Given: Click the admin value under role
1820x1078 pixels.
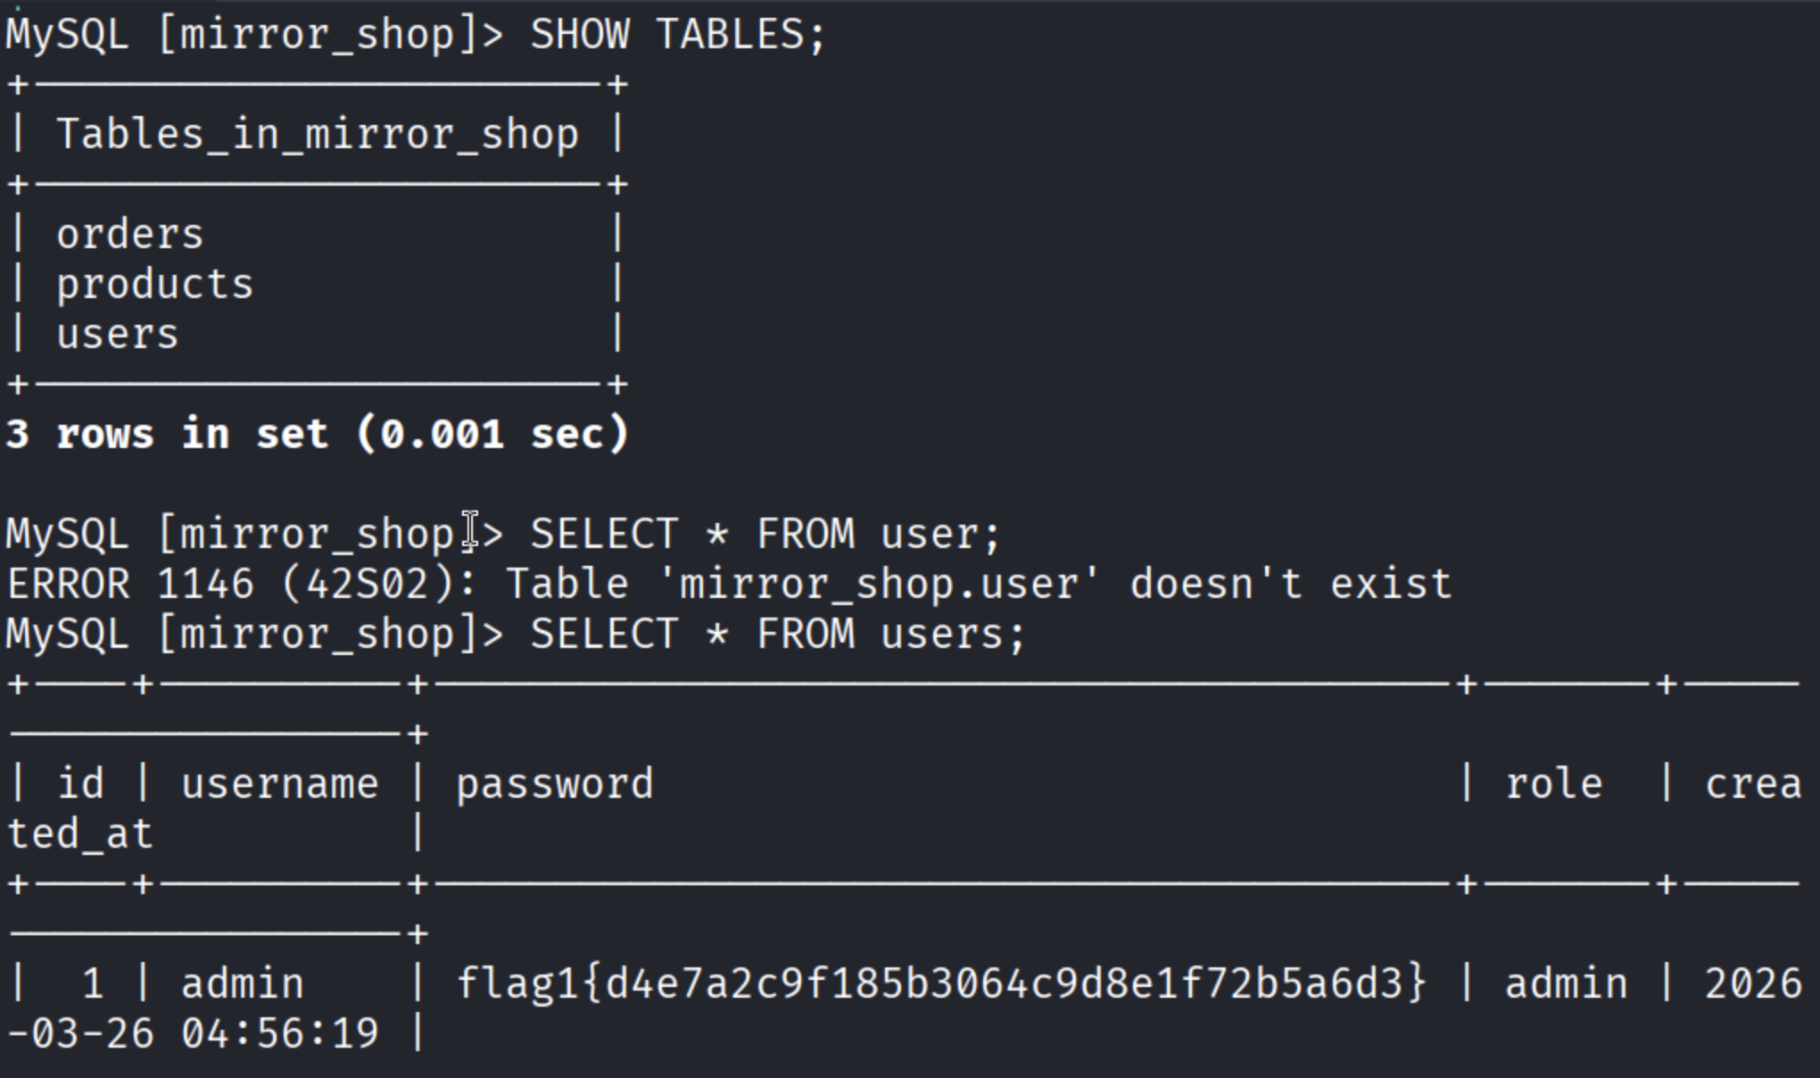Looking at the screenshot, I should click(1567, 985).
